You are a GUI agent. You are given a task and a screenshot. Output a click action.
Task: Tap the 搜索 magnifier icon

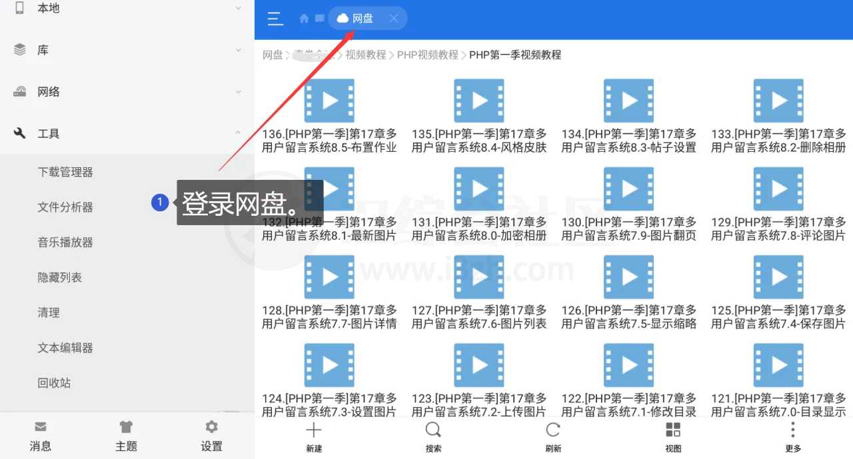click(x=433, y=429)
